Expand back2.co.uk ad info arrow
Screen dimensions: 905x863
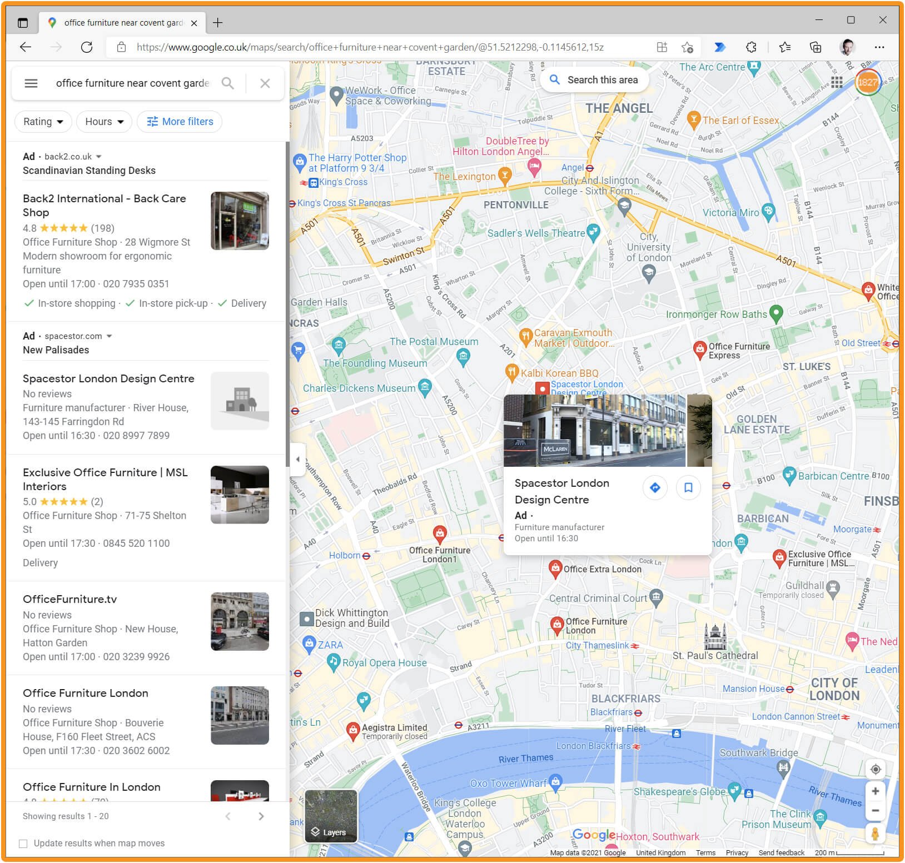pyautogui.click(x=99, y=157)
